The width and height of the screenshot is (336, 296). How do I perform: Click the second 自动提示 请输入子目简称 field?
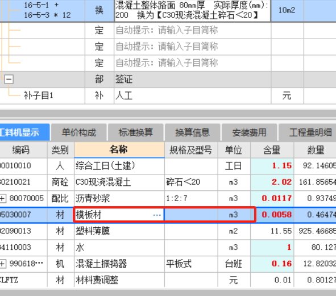192,47
